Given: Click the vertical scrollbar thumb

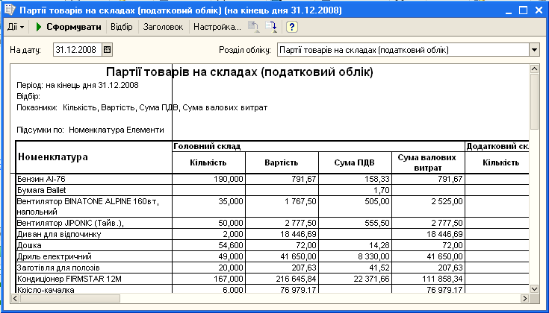Looking at the screenshot, I should 534,101.
